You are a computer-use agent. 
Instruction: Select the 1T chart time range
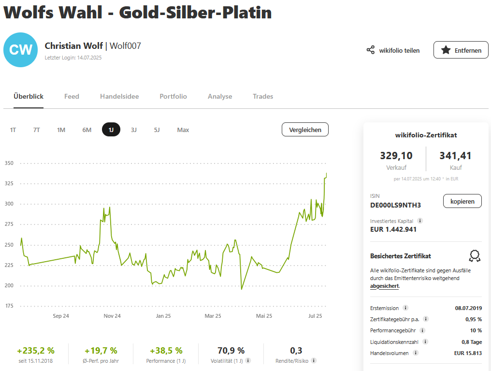pos(13,130)
